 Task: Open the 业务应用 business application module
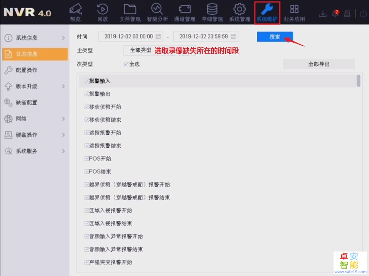(x=294, y=12)
